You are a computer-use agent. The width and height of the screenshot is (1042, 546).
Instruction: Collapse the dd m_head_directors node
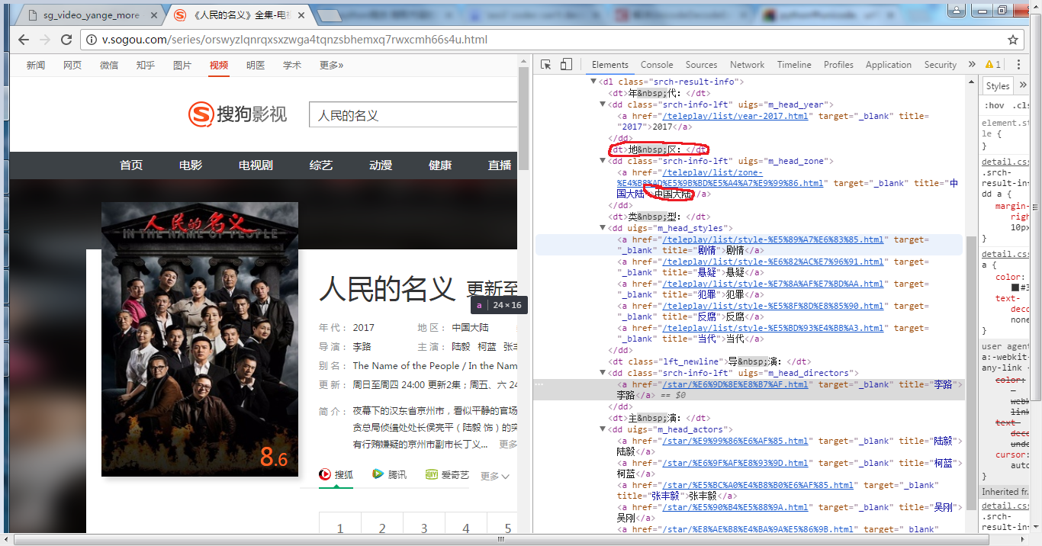[x=603, y=373]
